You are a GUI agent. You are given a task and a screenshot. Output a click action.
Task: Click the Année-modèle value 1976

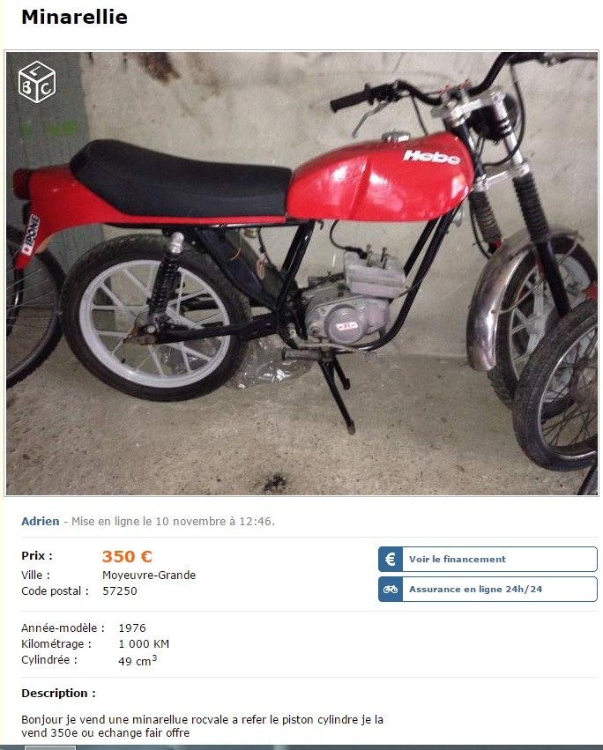[132, 628]
